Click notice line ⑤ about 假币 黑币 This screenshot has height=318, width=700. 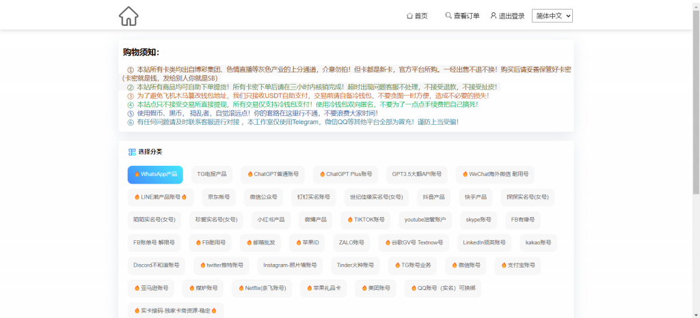tap(252, 113)
